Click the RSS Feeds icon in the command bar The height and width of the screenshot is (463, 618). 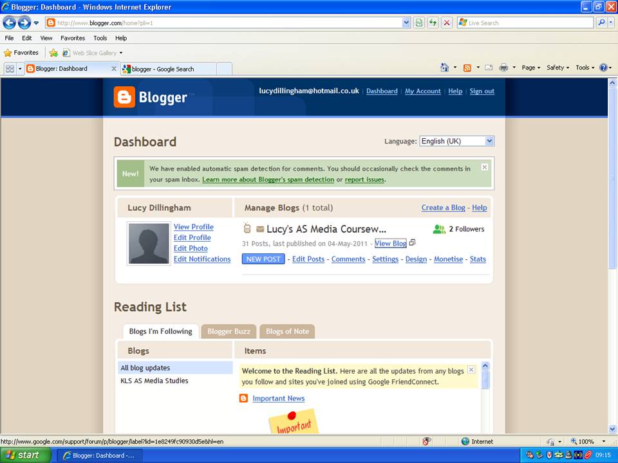[467, 68]
